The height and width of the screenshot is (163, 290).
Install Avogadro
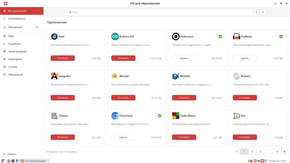point(63,98)
